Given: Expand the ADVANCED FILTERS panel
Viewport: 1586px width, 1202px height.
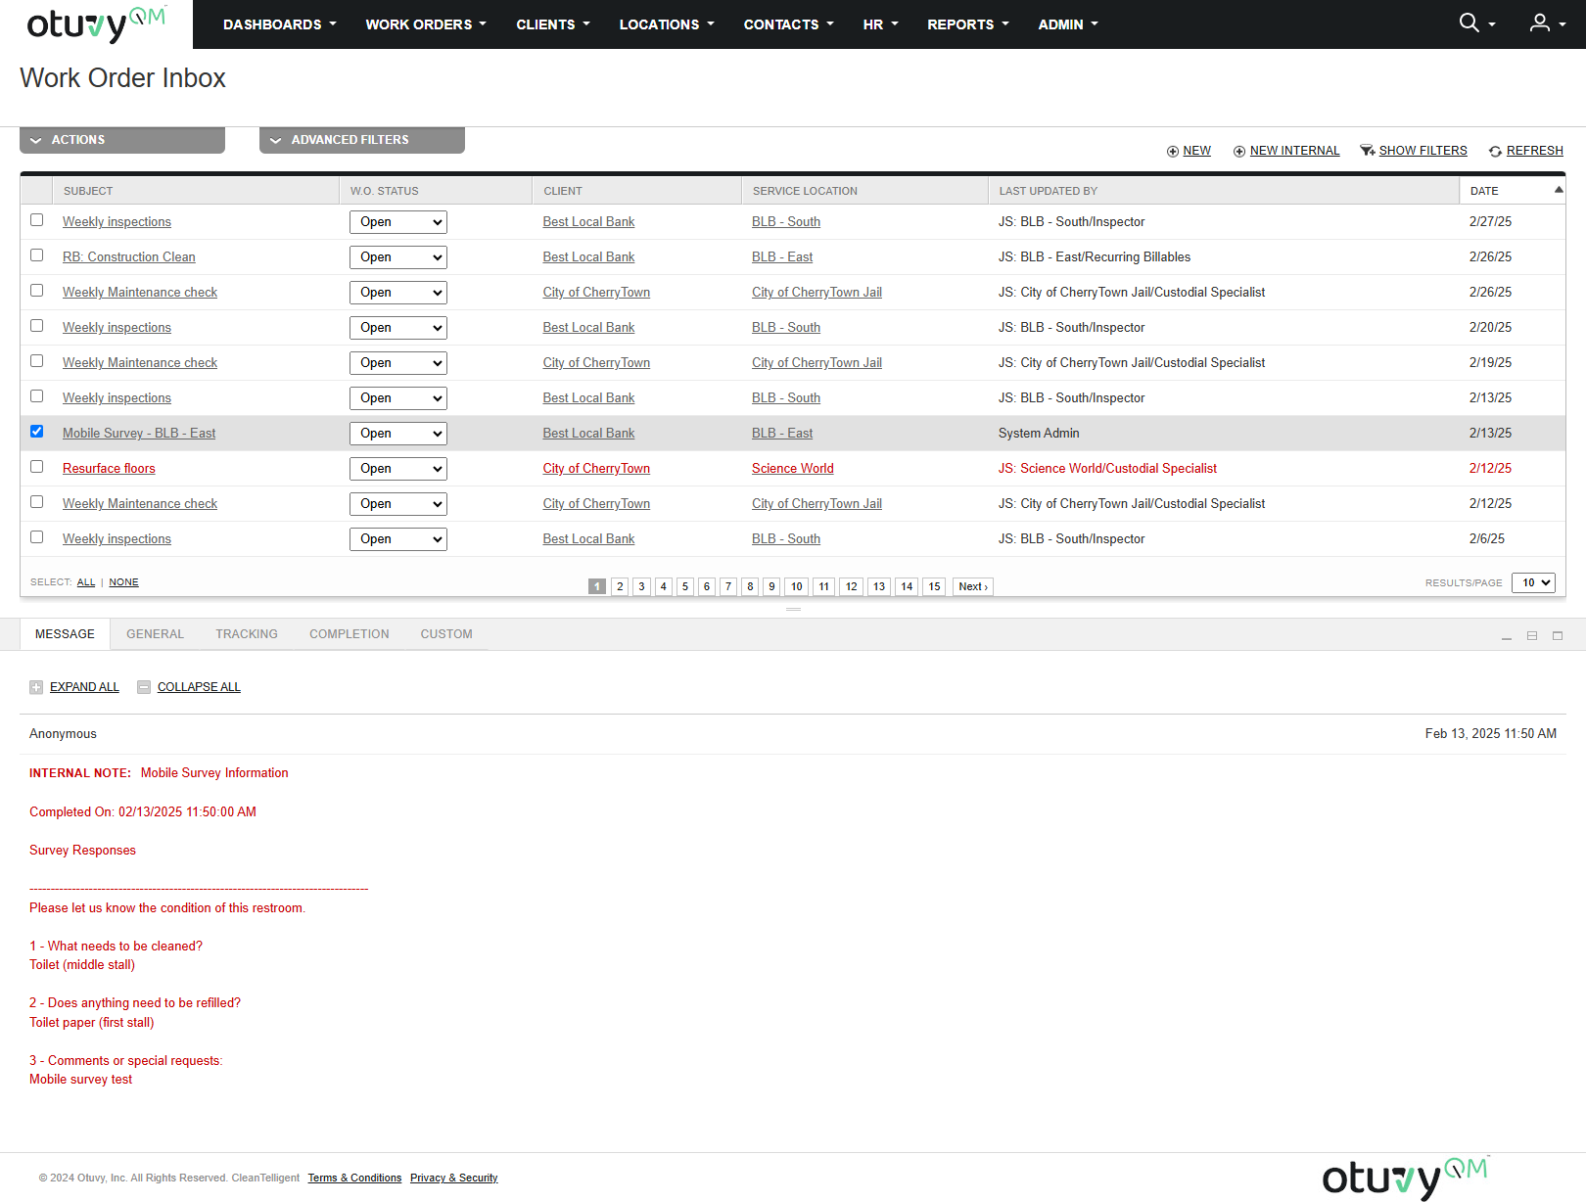Looking at the screenshot, I should point(362,140).
